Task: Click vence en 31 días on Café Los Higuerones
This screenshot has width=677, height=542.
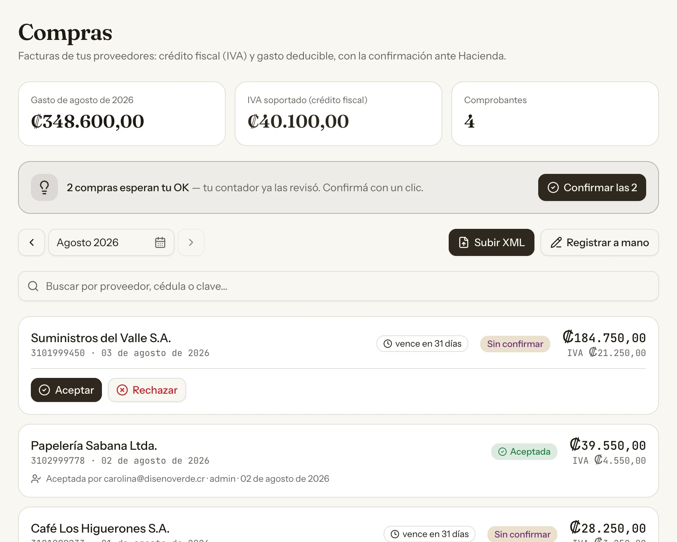Action: (430, 534)
